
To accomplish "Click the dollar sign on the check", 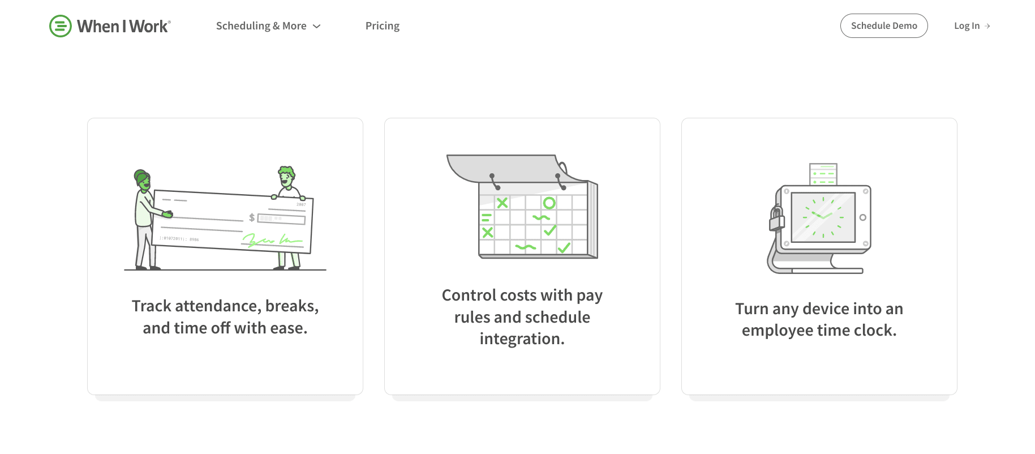I will coord(252,217).
